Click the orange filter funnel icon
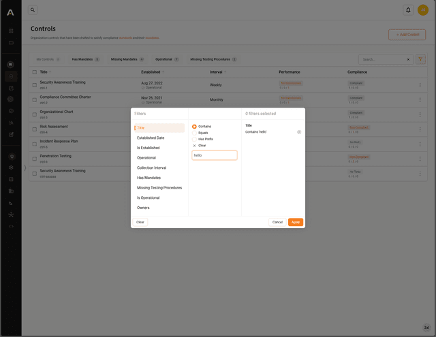The image size is (436, 337). click(x=421, y=59)
